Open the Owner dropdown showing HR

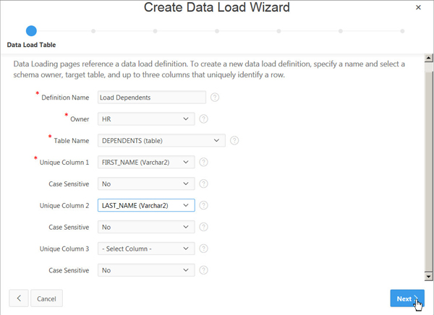pos(145,118)
